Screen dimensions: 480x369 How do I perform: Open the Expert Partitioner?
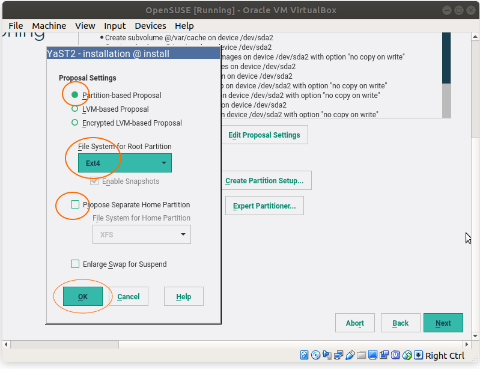click(264, 206)
